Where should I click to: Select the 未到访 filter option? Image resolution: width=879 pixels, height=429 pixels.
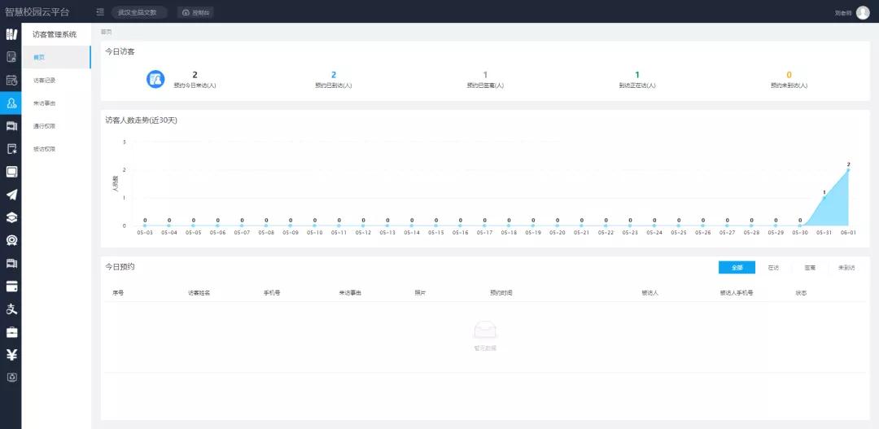pyautogui.click(x=846, y=267)
